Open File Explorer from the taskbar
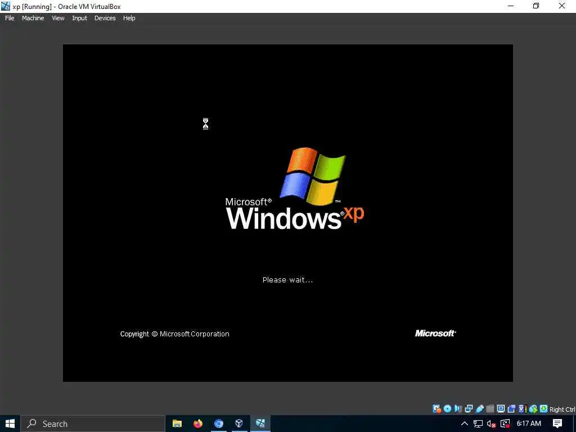Viewport: 576px width, 432px height. pos(177,424)
